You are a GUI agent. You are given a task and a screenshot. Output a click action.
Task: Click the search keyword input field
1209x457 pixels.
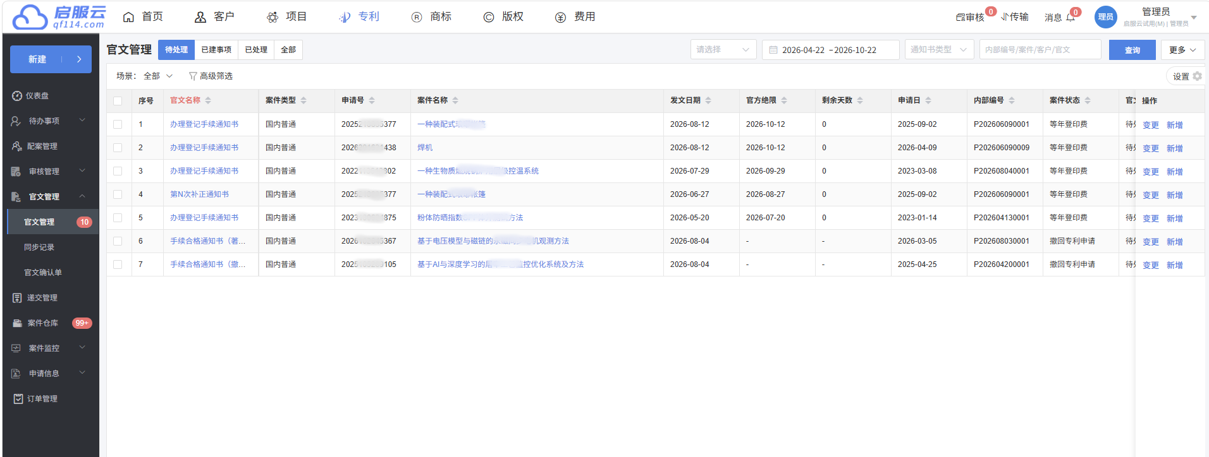1040,50
